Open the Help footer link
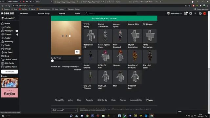The width and height of the screenshot is (210, 118). click(x=113, y=100)
